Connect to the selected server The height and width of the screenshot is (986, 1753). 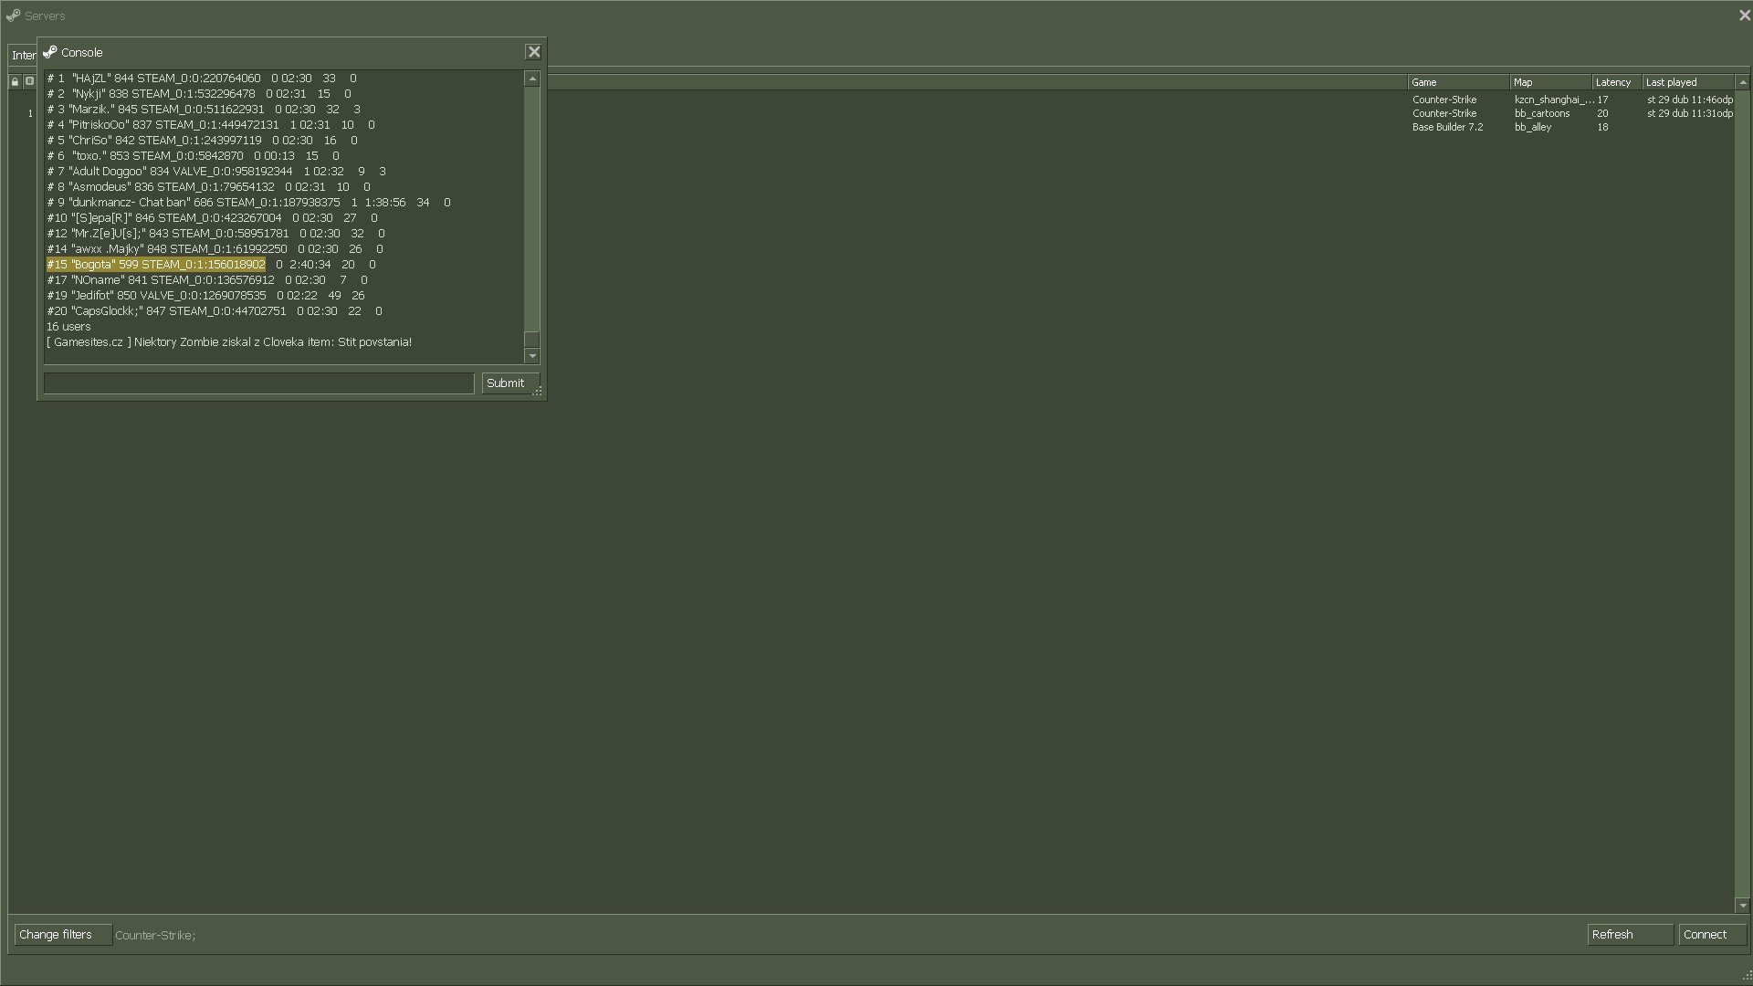tap(1711, 935)
